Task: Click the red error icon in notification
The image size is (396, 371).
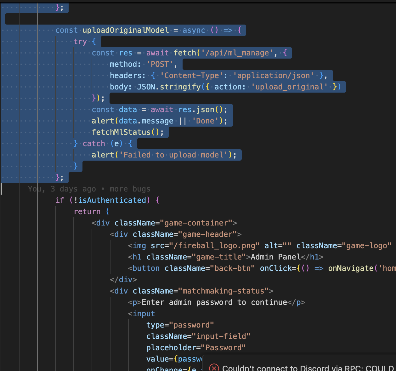Action: [x=214, y=368]
